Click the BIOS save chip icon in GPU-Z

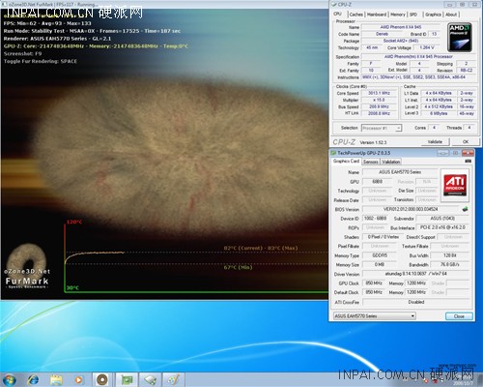pos(465,209)
